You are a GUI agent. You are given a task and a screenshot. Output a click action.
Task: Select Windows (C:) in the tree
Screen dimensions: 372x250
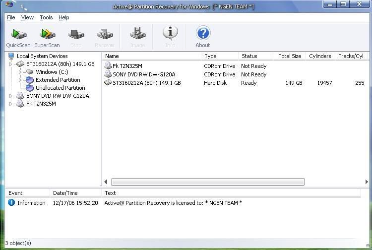point(52,72)
